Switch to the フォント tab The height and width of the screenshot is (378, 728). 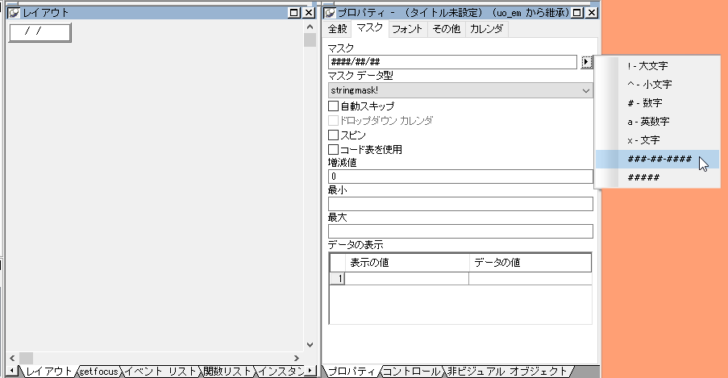407,29
